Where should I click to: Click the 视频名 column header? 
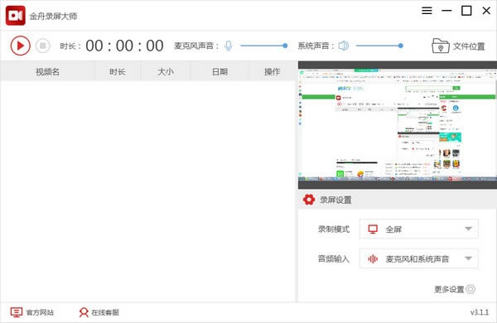(47, 71)
